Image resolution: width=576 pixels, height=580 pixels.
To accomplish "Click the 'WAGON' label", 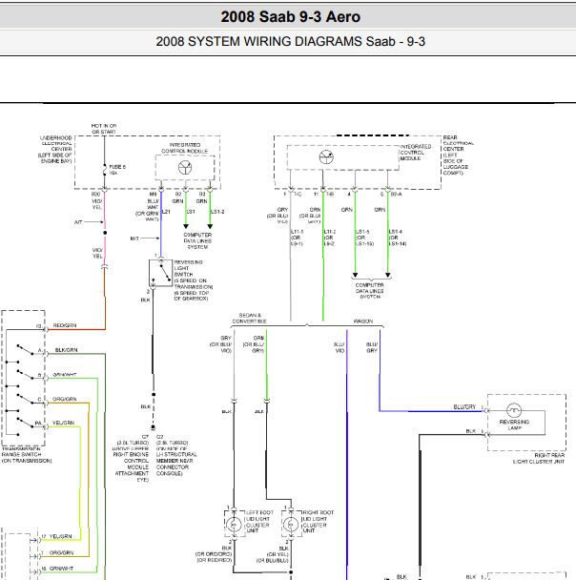I will tap(363, 321).
